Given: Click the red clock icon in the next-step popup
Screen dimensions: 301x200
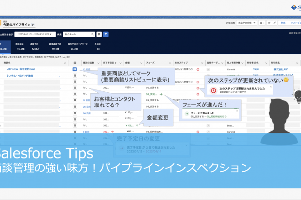Looking at the screenshot, I should point(213,90).
